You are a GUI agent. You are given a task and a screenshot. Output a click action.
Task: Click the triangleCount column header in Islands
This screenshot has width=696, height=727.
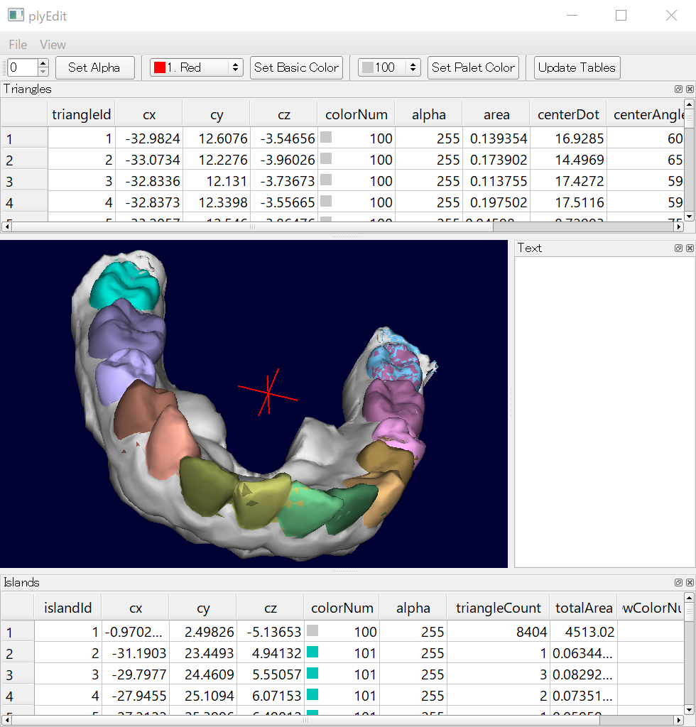pos(498,608)
